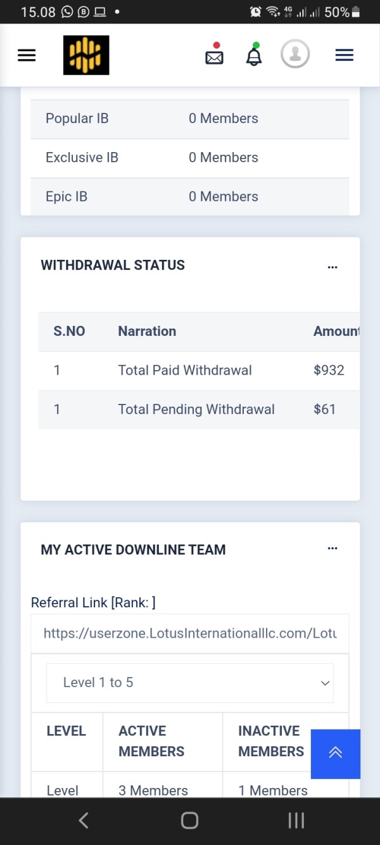
Task: Open the left hamburger menu
Action: pos(27,55)
